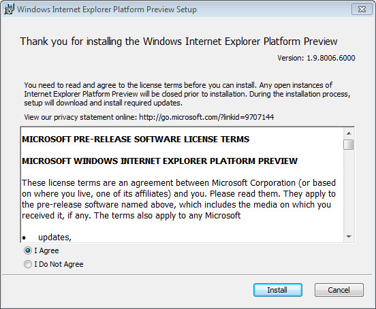This screenshot has height=309, width=376.
Task: Click the updates bullet item in license
Action: (54, 237)
